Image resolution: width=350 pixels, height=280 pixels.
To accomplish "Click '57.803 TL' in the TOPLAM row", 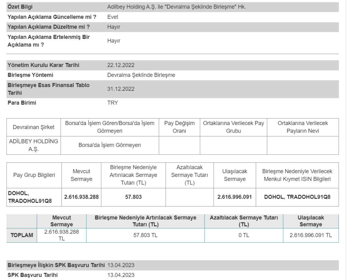I will (145, 235).
